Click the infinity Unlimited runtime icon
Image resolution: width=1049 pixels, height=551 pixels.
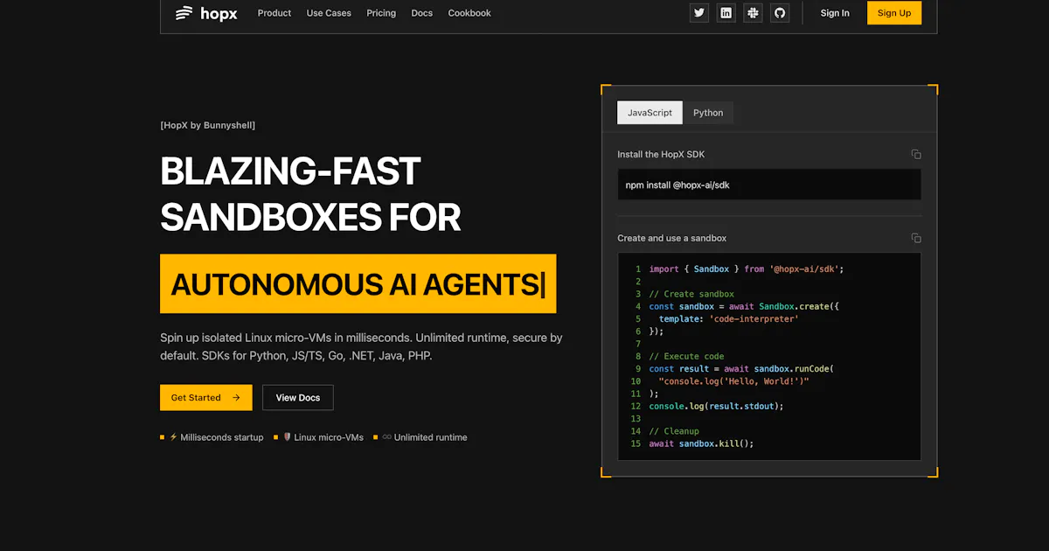[386, 437]
